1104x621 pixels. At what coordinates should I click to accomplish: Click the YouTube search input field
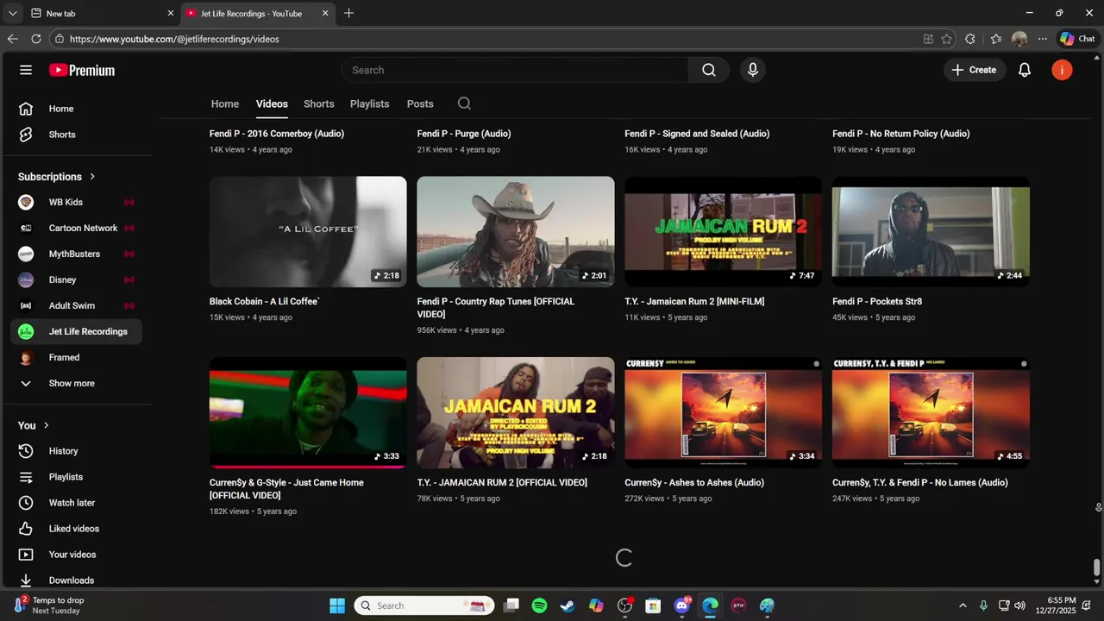pyautogui.click(x=515, y=70)
